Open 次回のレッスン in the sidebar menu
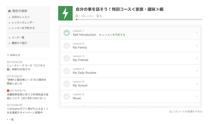 click(21, 17)
